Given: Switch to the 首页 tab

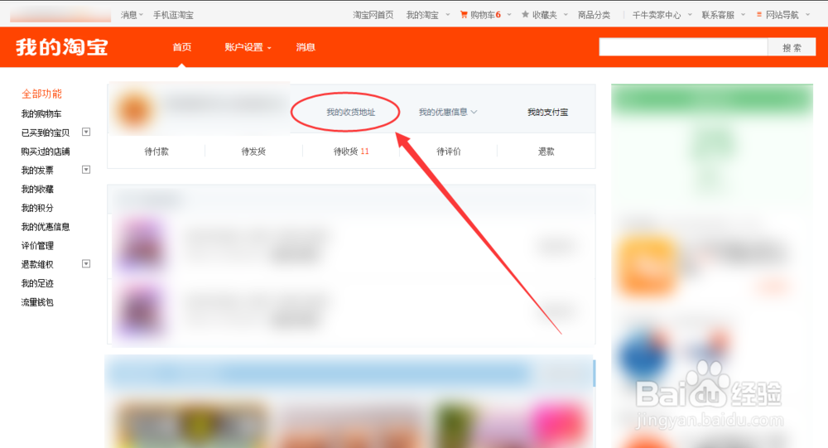Looking at the screenshot, I should pyautogui.click(x=182, y=47).
